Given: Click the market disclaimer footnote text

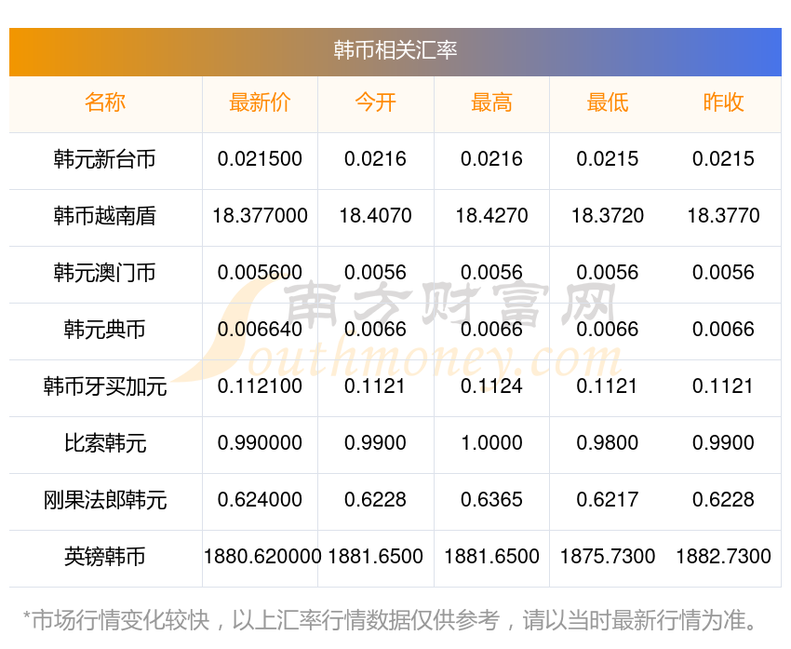Looking at the screenshot, I should pos(391,620).
